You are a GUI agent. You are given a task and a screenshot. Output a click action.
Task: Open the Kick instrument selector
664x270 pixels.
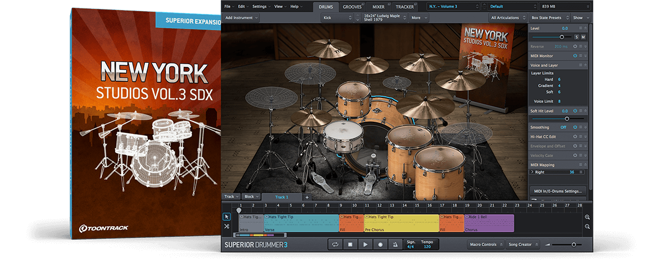pos(337,18)
